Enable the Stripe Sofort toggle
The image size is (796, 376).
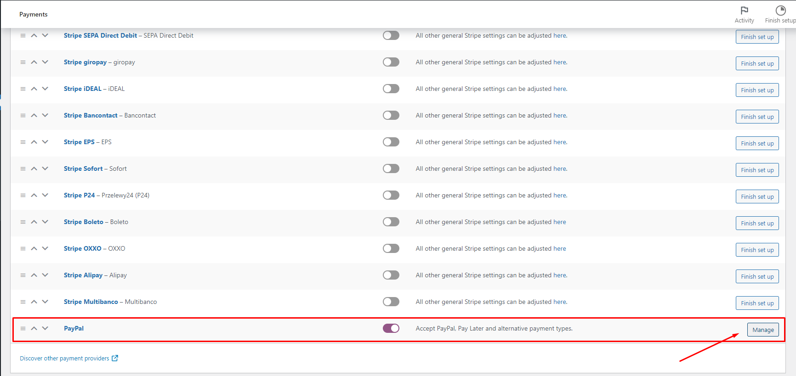391,168
